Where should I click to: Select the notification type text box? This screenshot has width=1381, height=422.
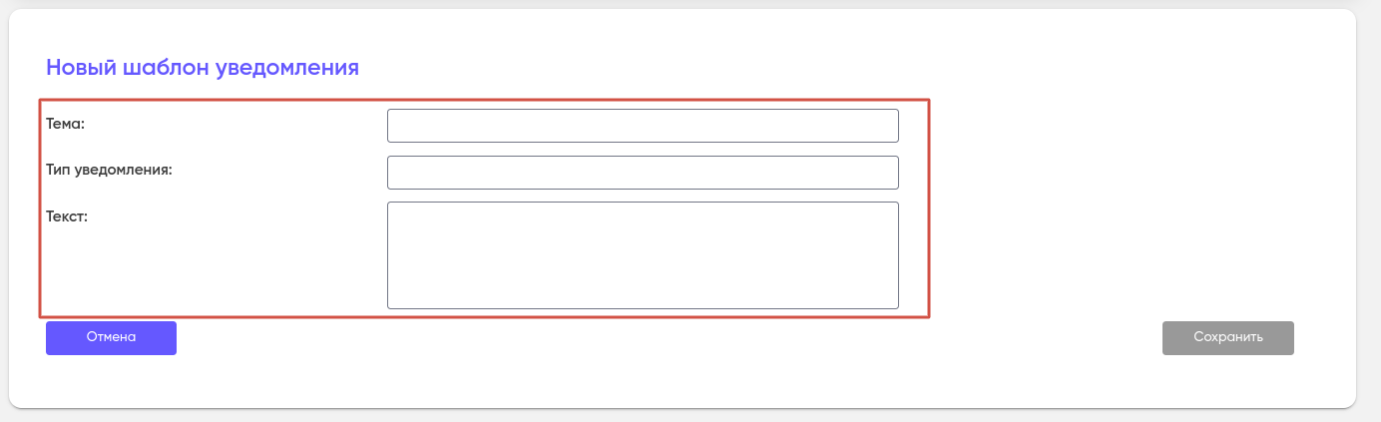[643, 172]
